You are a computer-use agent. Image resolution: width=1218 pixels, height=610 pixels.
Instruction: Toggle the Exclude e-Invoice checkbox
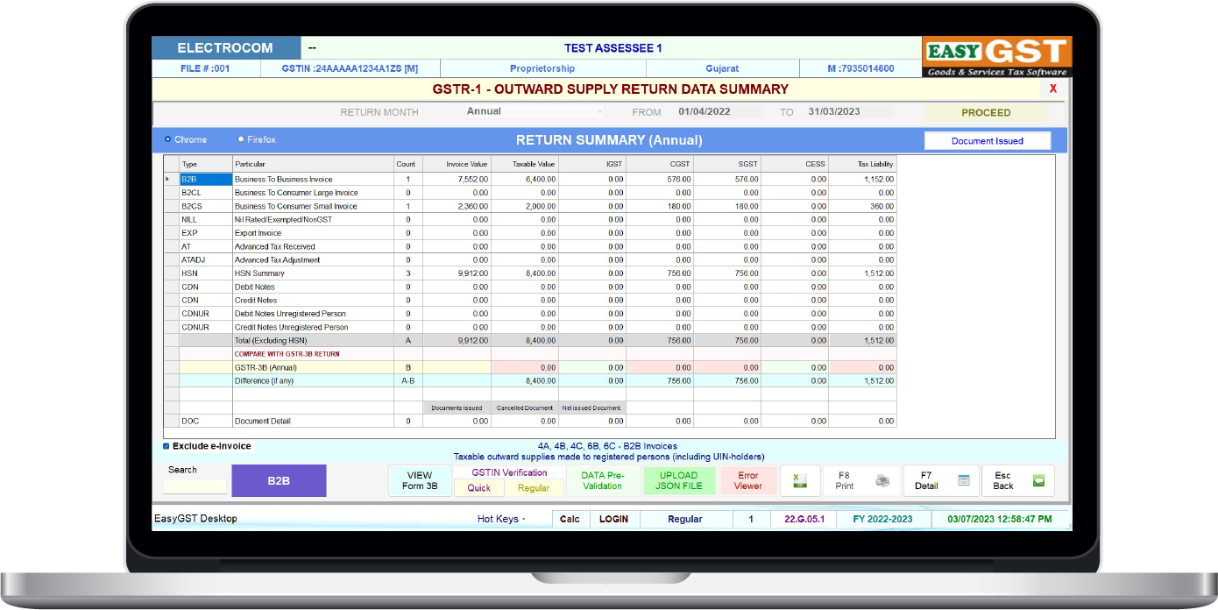point(166,446)
